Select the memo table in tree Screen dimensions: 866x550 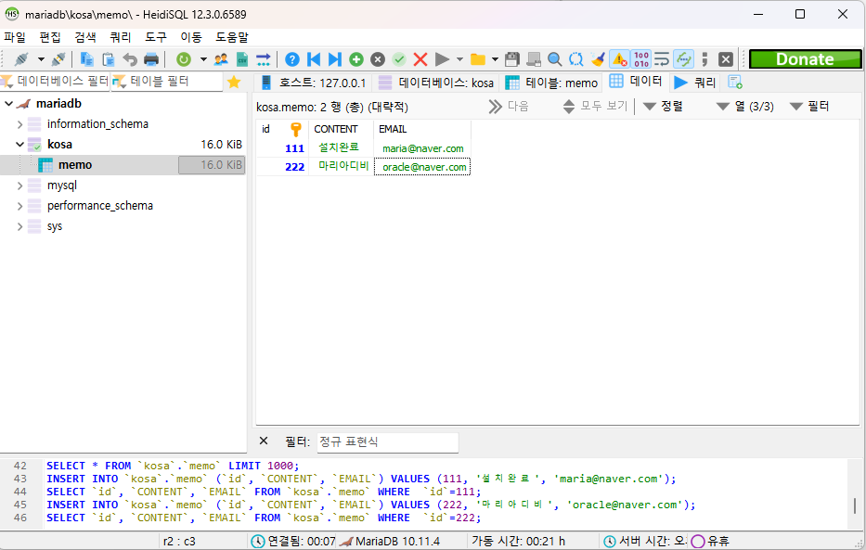click(75, 165)
